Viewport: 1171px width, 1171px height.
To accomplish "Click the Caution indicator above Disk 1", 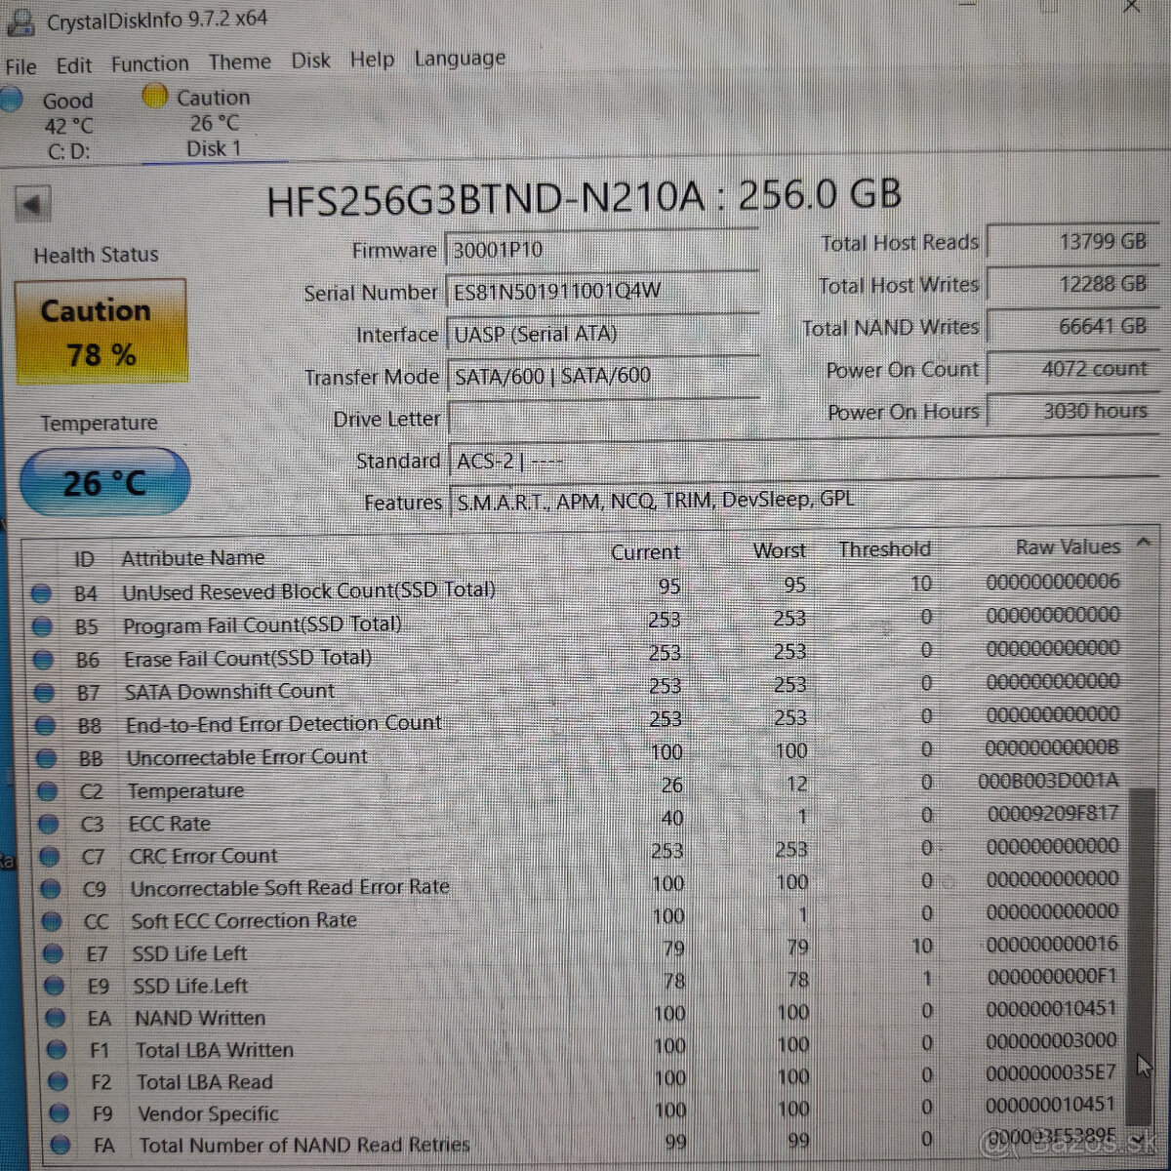I will click(154, 96).
